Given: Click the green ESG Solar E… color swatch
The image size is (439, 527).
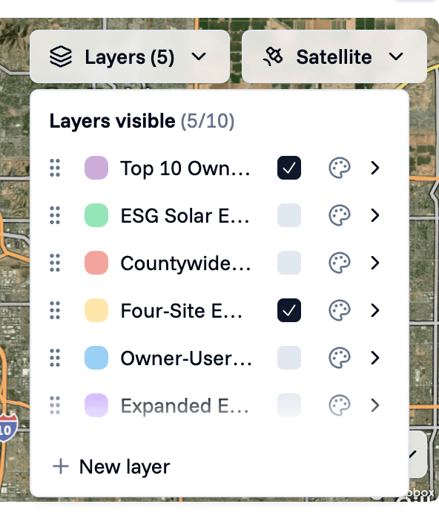Looking at the screenshot, I should point(96,215).
